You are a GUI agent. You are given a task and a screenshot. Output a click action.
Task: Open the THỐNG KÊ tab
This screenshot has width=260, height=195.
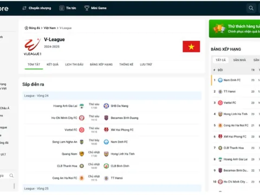126,64
